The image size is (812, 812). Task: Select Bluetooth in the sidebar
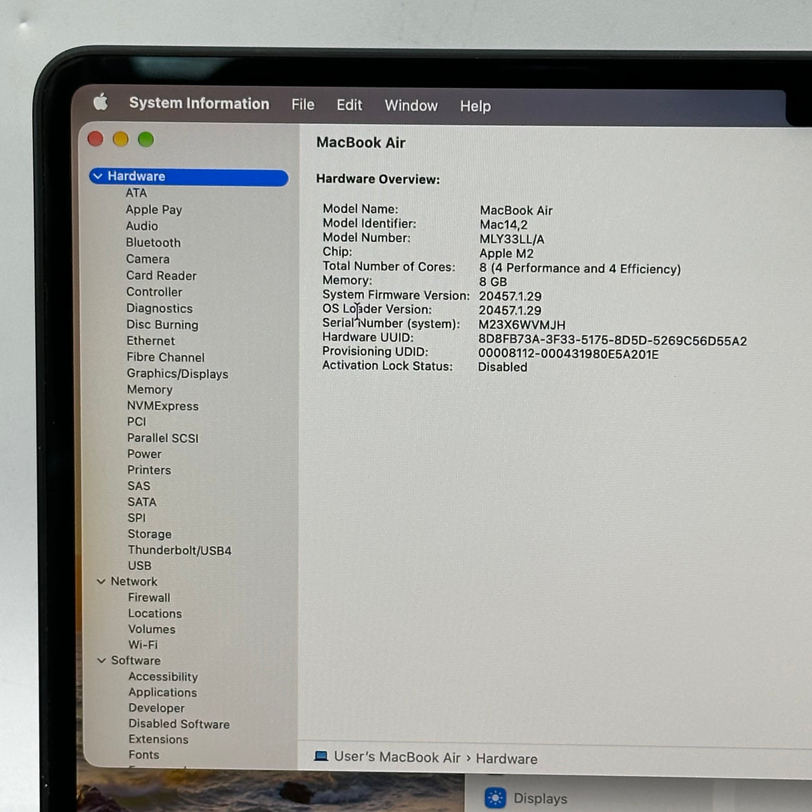coord(153,242)
